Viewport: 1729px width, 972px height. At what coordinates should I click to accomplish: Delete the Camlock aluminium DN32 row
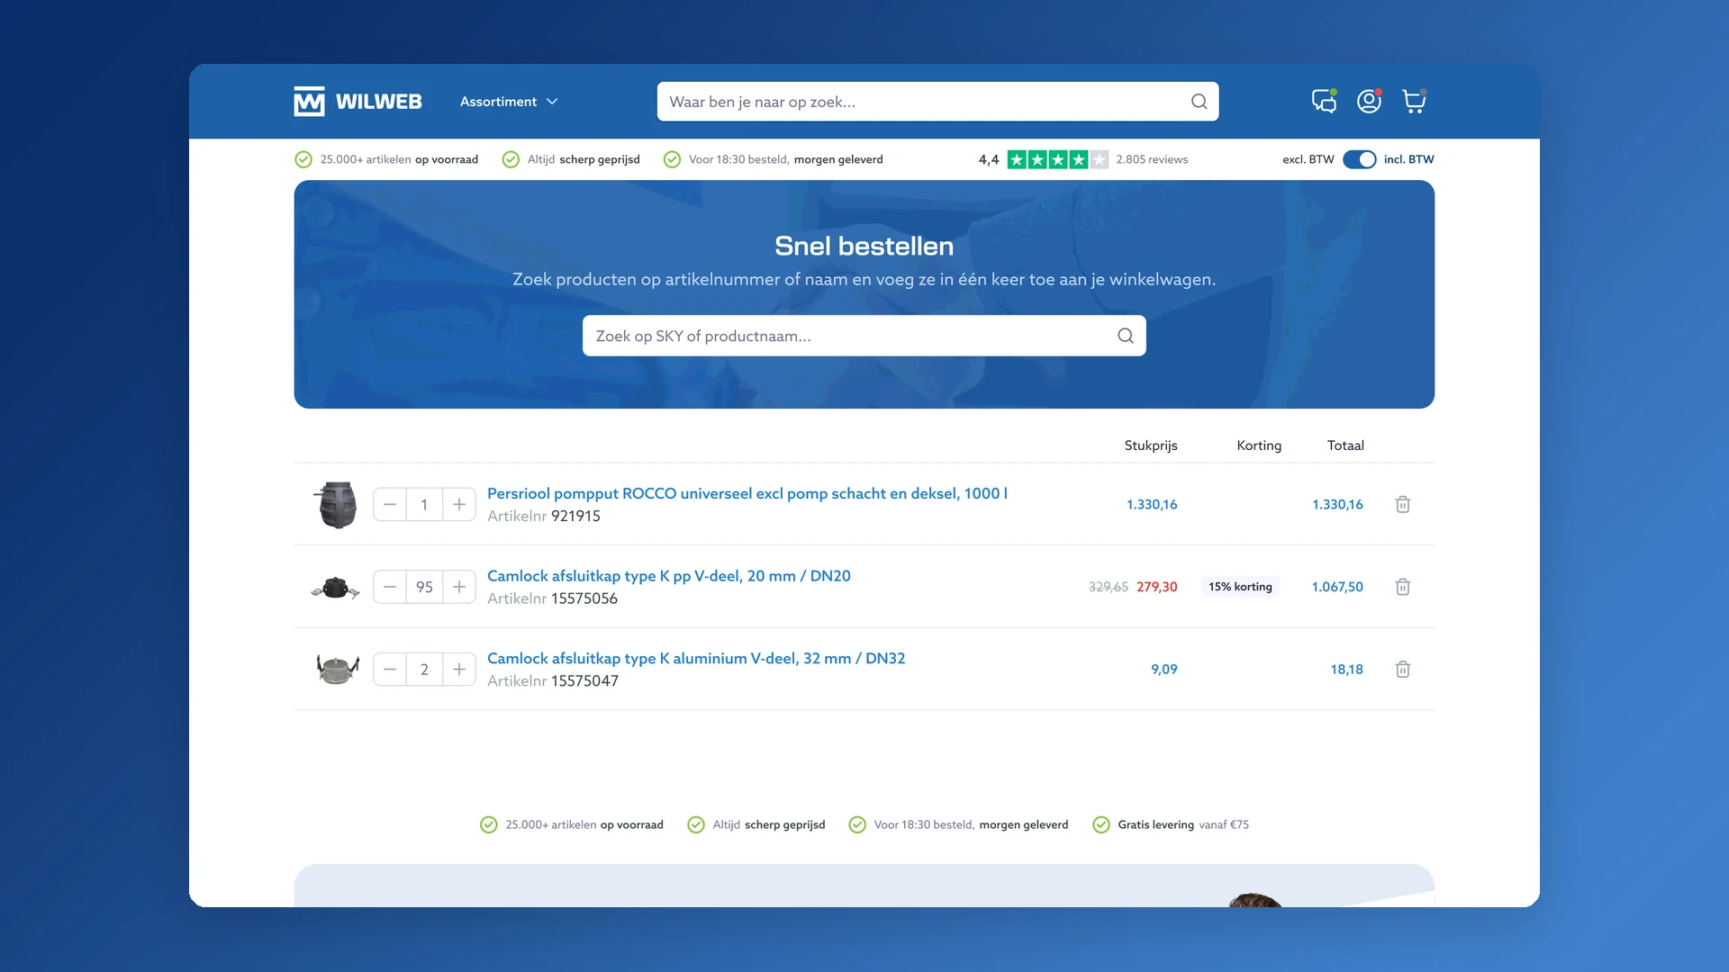1402,669
